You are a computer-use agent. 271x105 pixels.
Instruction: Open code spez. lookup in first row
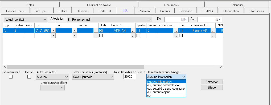point(176,30)
